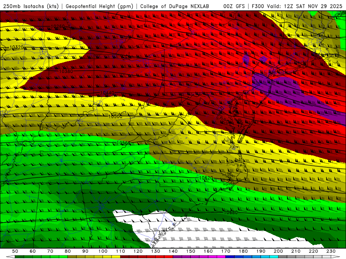This screenshot has height=259, width=346.
Task: Click the 10260 height contour label
Action: point(58,27)
